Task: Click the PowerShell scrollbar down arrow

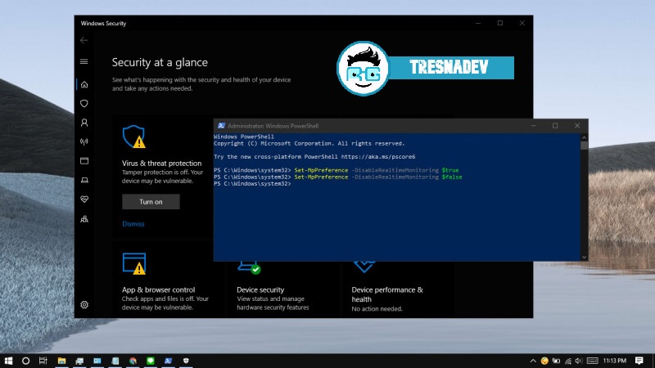Action: [584, 258]
